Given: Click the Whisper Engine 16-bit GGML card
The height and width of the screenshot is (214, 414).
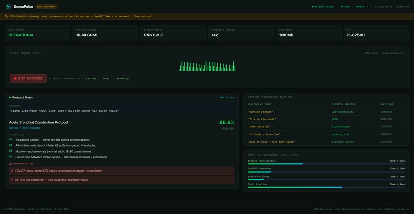Looking at the screenshot, I should 105,33.
